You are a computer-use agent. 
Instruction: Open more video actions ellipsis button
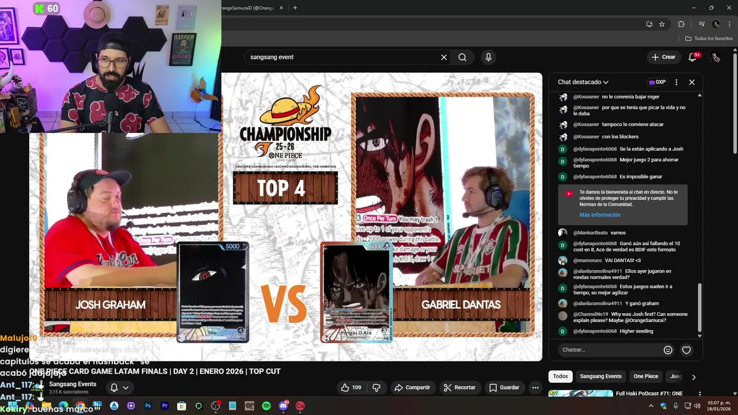(535, 387)
